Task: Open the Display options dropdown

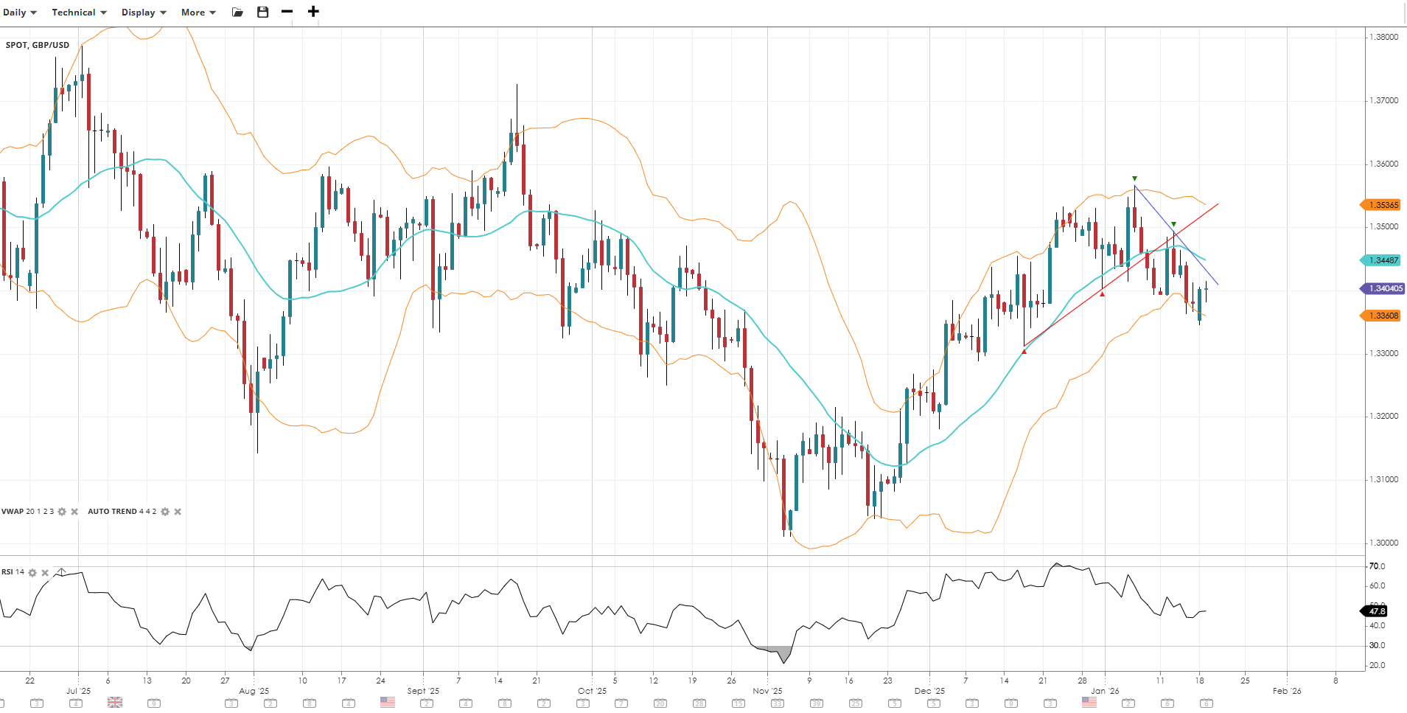Action: (x=144, y=13)
